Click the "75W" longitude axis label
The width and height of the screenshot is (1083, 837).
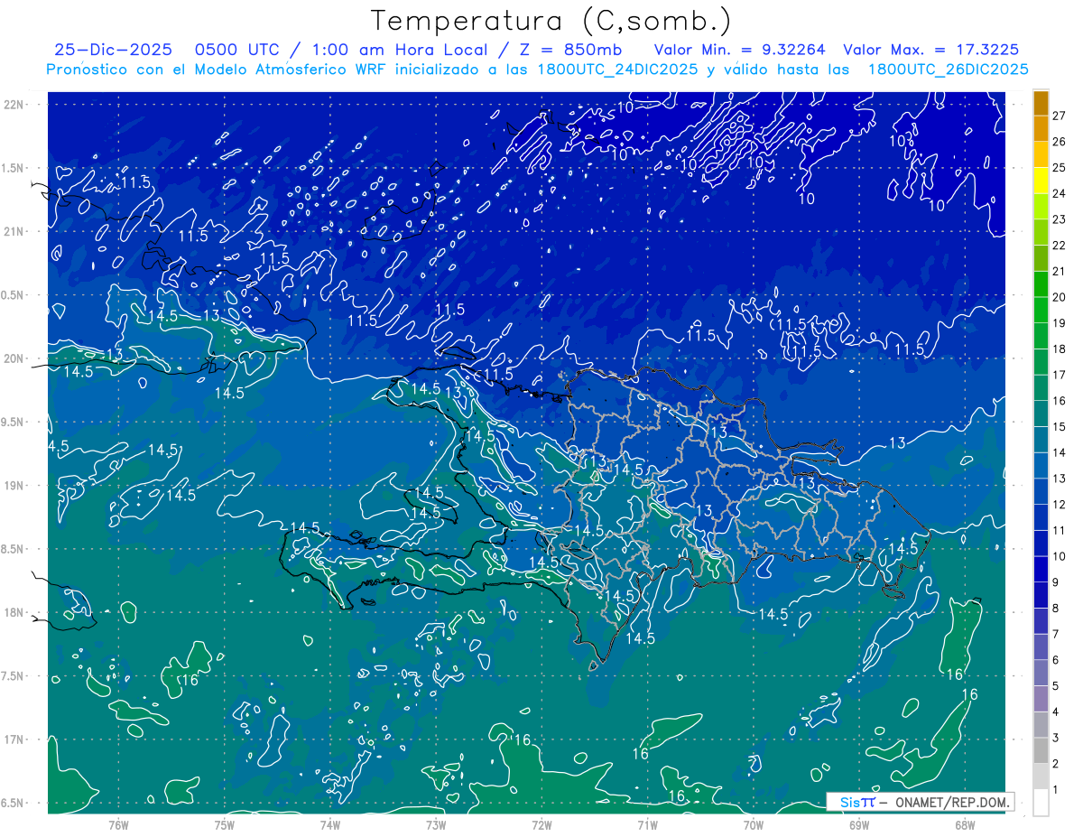pyautogui.click(x=225, y=824)
